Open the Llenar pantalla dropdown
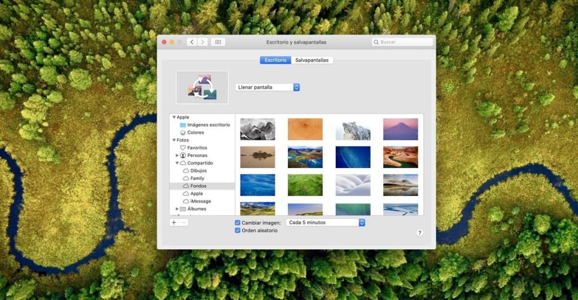The image size is (578, 300). pyautogui.click(x=268, y=87)
